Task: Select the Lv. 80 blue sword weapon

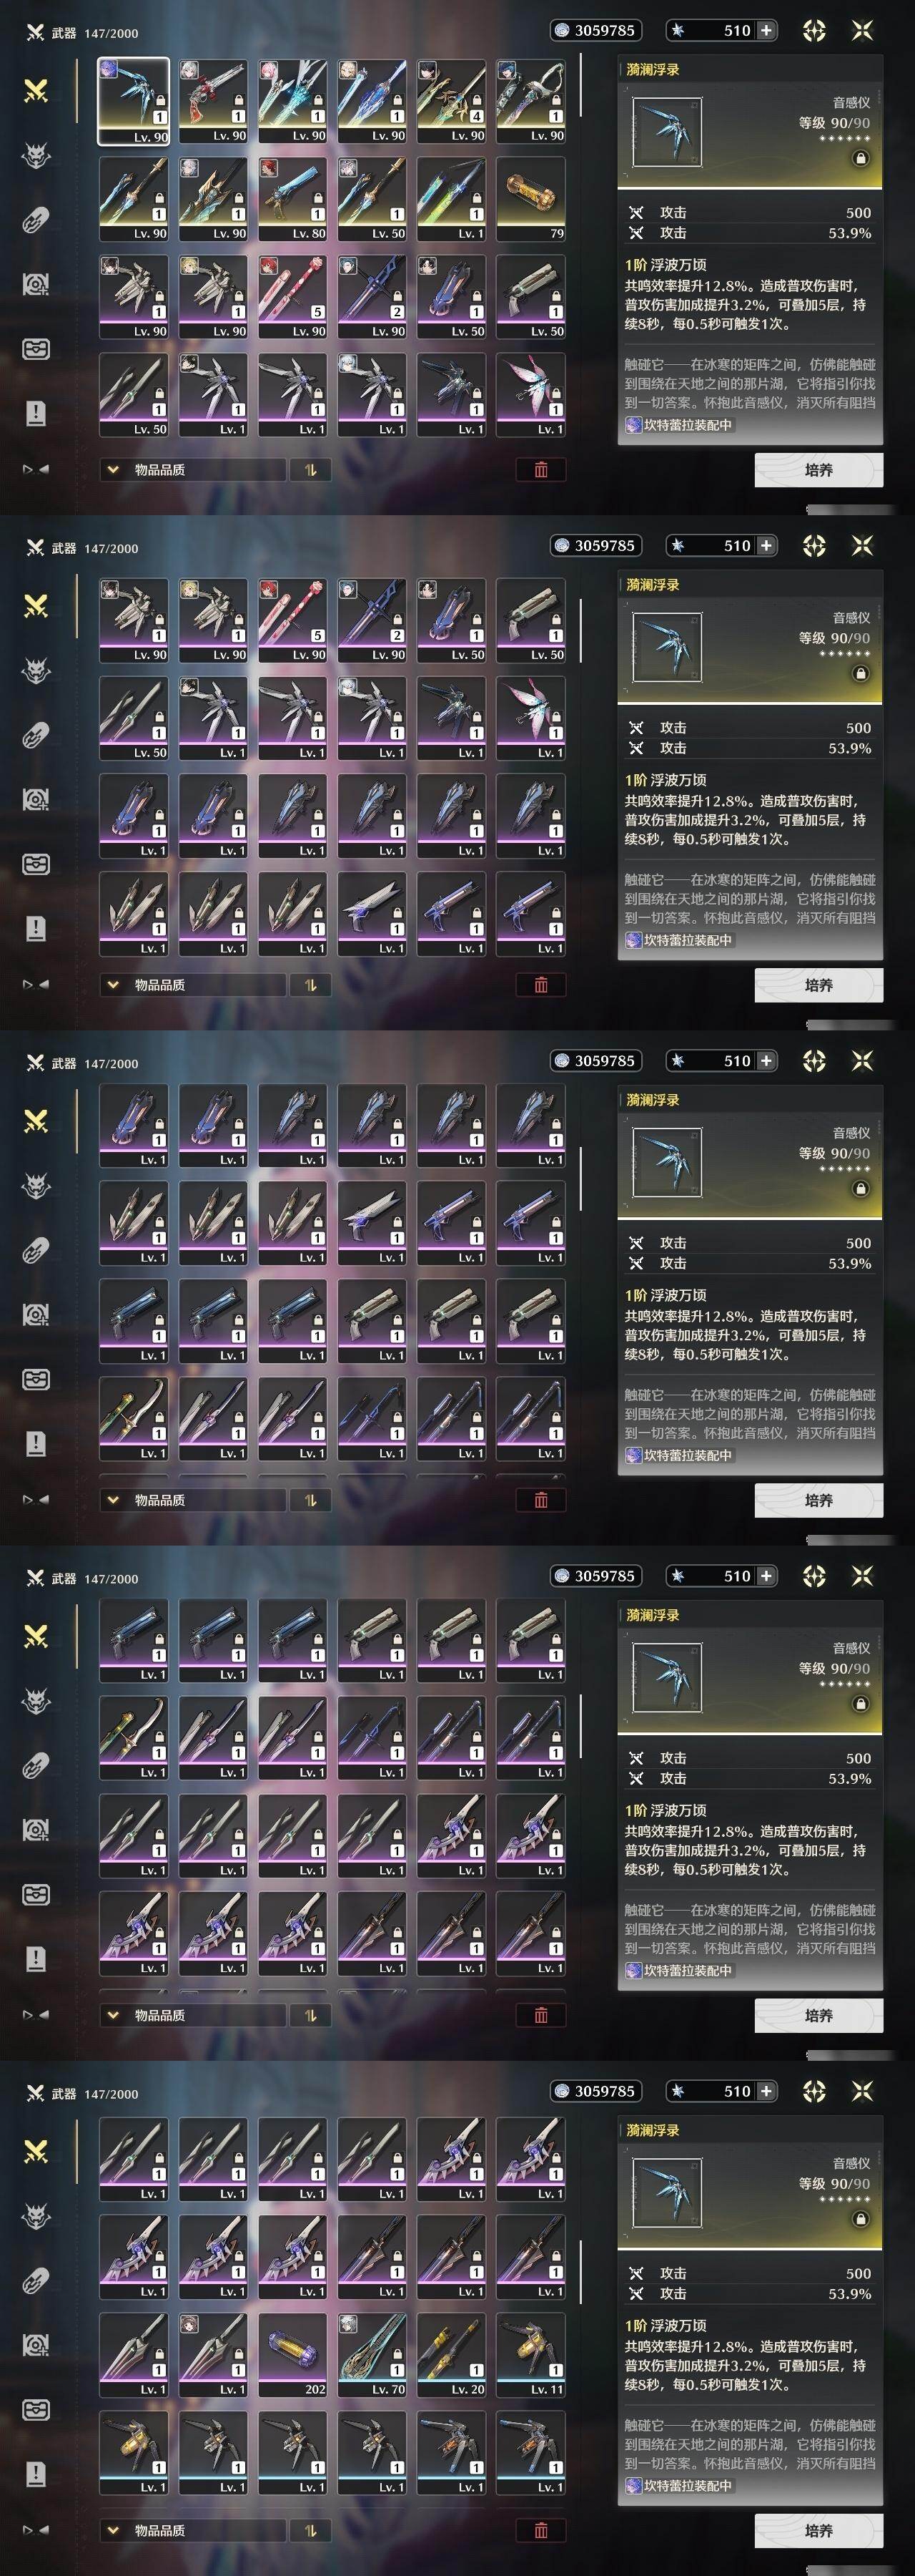Action: [x=292, y=198]
